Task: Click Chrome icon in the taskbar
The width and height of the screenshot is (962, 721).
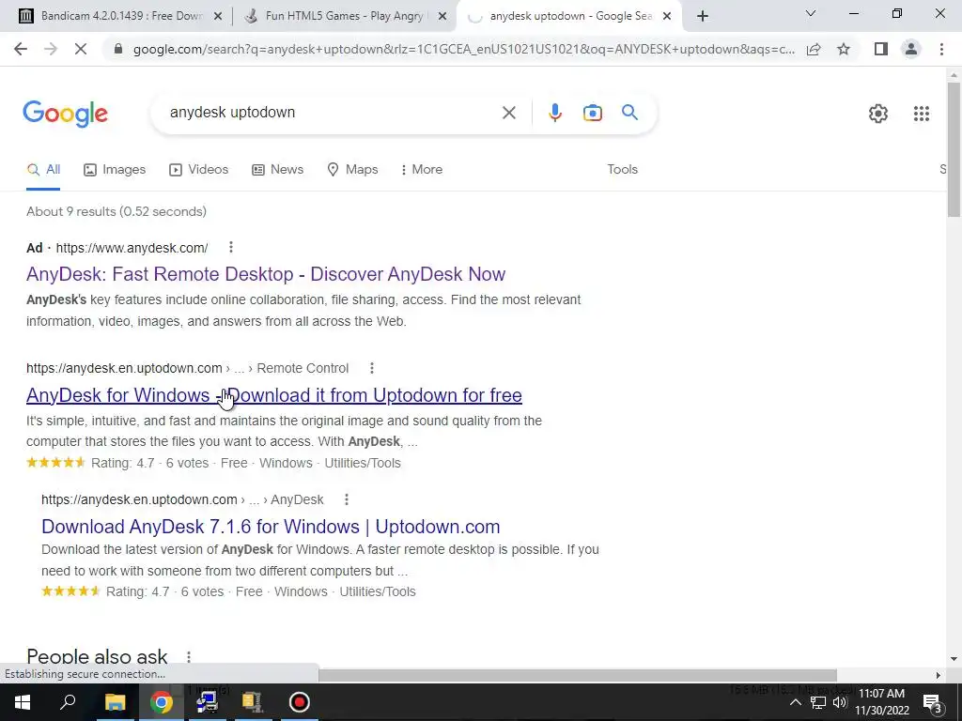Action: click(x=161, y=702)
